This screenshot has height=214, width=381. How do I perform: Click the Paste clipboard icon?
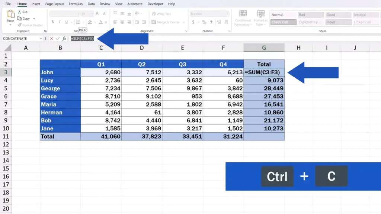(x=10, y=14)
